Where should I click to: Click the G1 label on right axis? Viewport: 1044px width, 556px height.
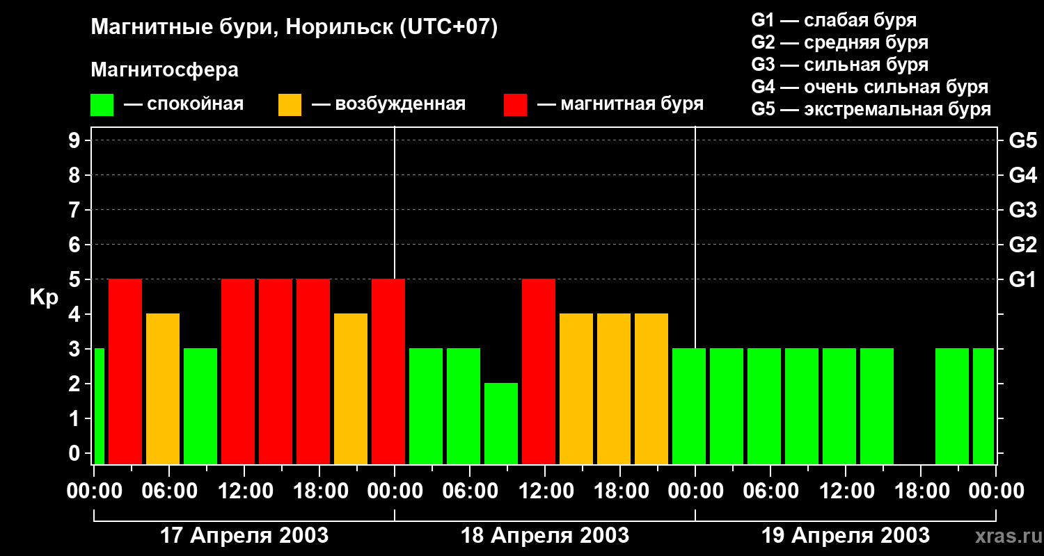tap(1022, 279)
